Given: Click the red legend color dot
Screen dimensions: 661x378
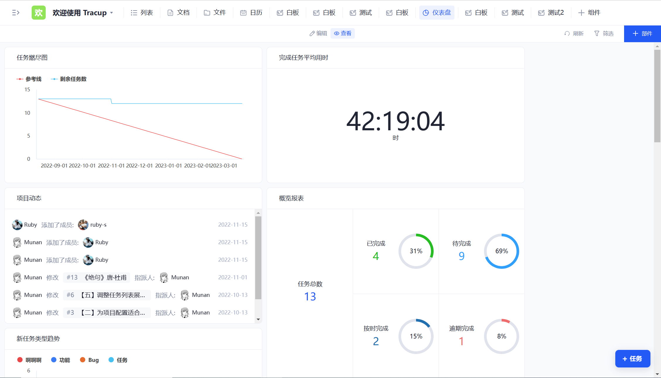Looking at the screenshot, I should (x=20, y=360).
